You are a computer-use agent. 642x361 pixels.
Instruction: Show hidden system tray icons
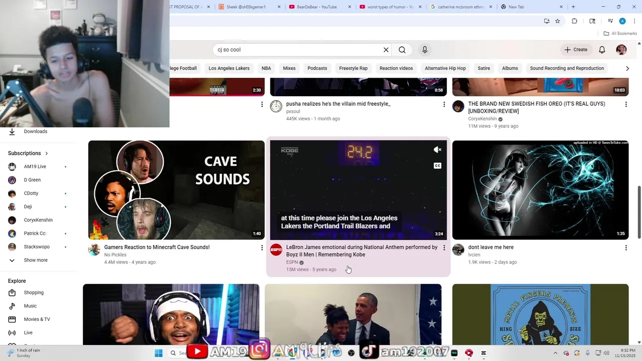coord(555,353)
